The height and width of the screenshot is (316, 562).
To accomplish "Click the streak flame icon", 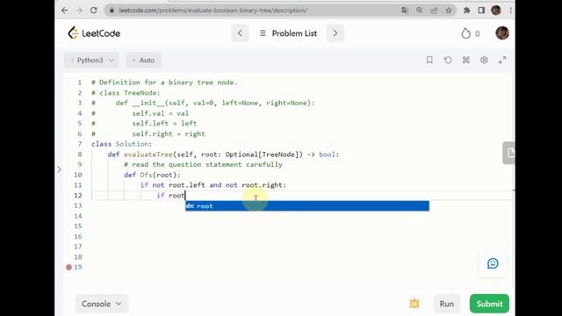I will point(466,33).
